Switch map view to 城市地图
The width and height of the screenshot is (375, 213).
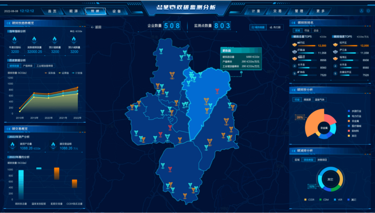258,27
